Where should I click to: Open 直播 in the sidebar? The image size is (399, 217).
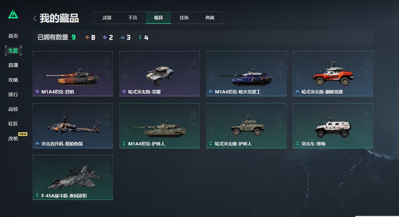pyautogui.click(x=13, y=65)
